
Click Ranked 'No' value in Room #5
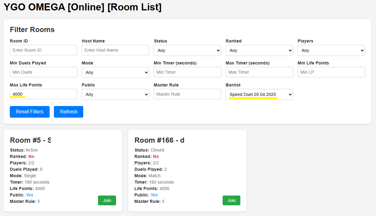[31, 156]
